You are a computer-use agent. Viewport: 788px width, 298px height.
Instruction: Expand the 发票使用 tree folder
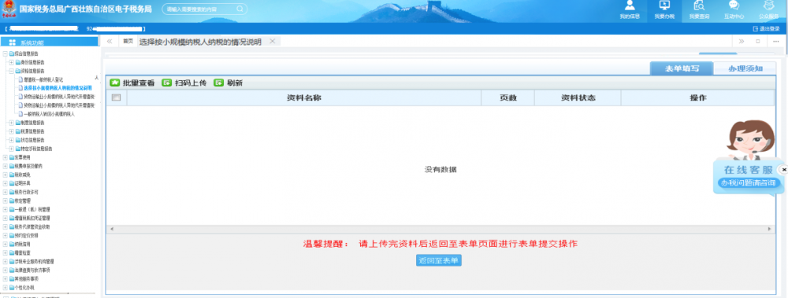click(6, 157)
